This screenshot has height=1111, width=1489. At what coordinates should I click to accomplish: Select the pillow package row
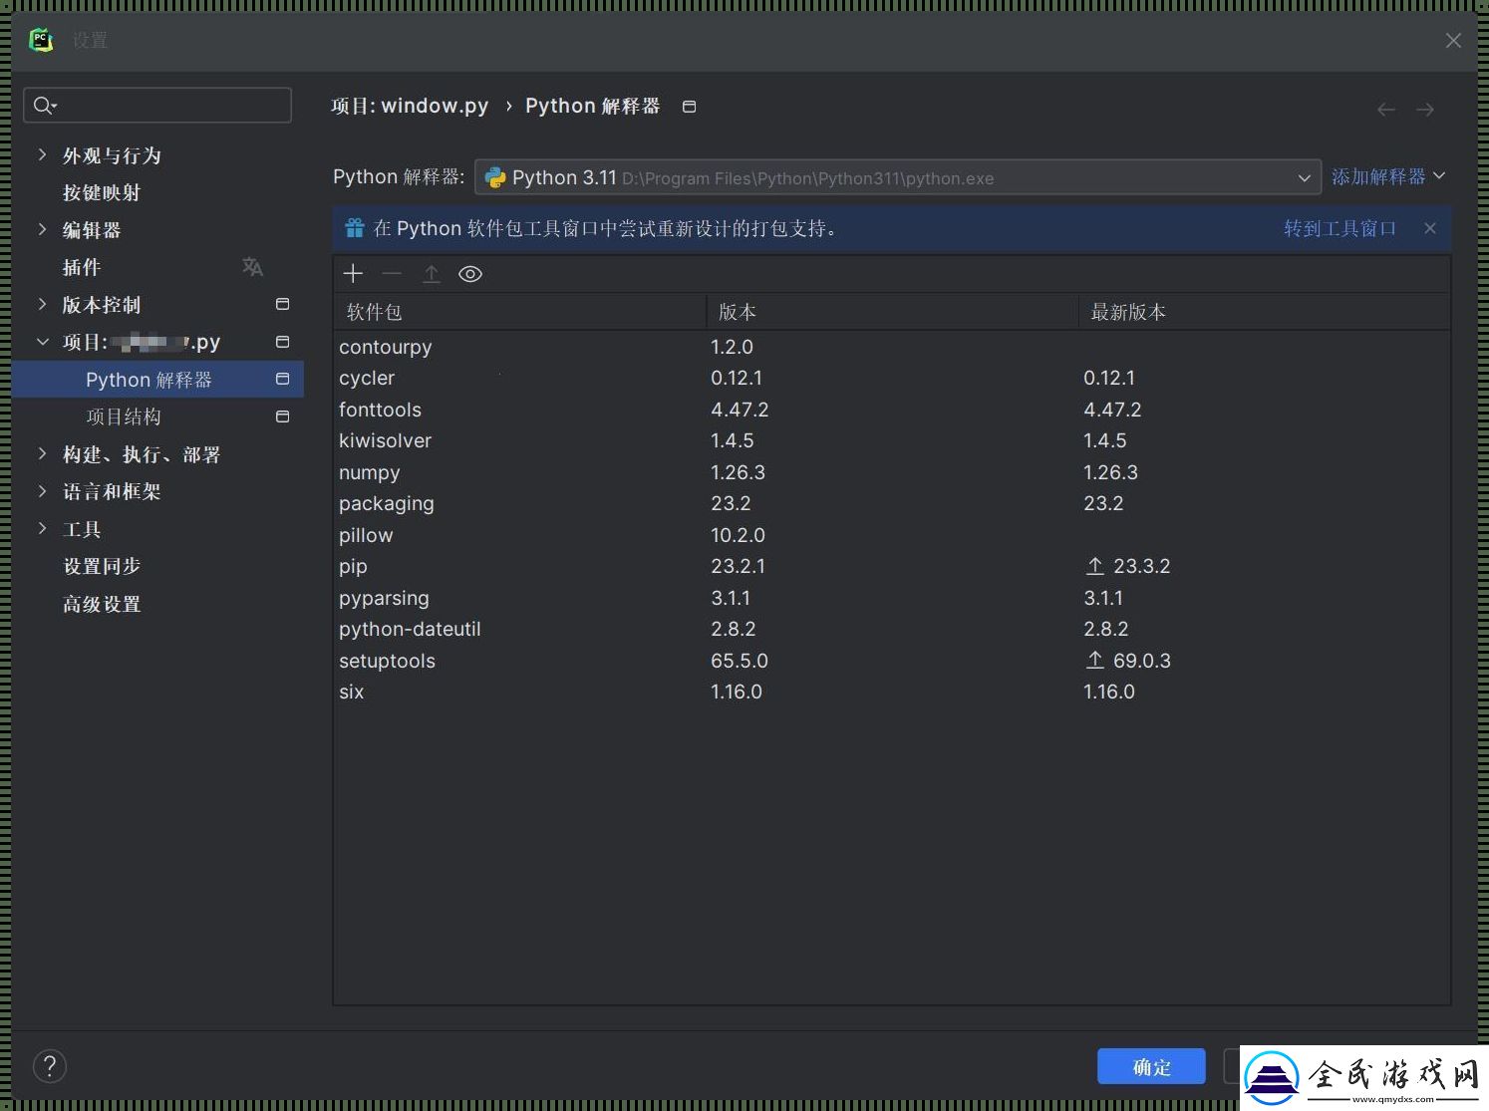click(x=892, y=535)
